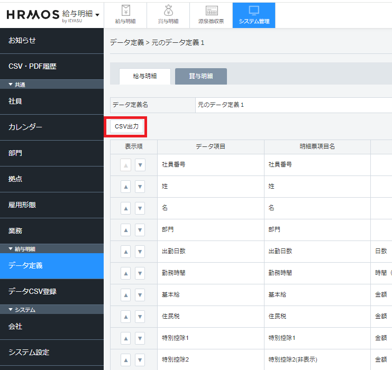Move 社員番号 row down
Image resolution: width=392 pixels, height=370 pixels.
(140, 165)
